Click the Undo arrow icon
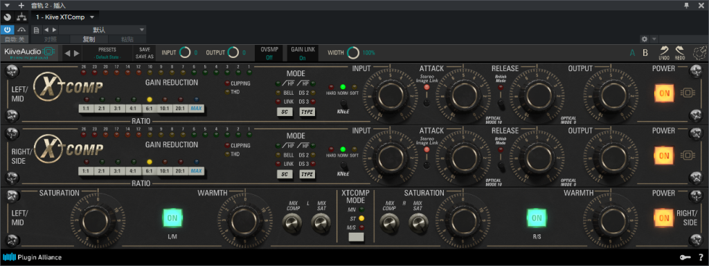The width and height of the screenshot is (709, 266). (x=664, y=50)
